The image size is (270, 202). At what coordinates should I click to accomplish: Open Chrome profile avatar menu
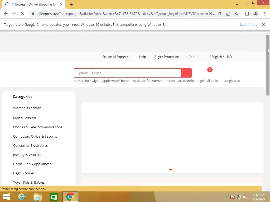(256, 14)
